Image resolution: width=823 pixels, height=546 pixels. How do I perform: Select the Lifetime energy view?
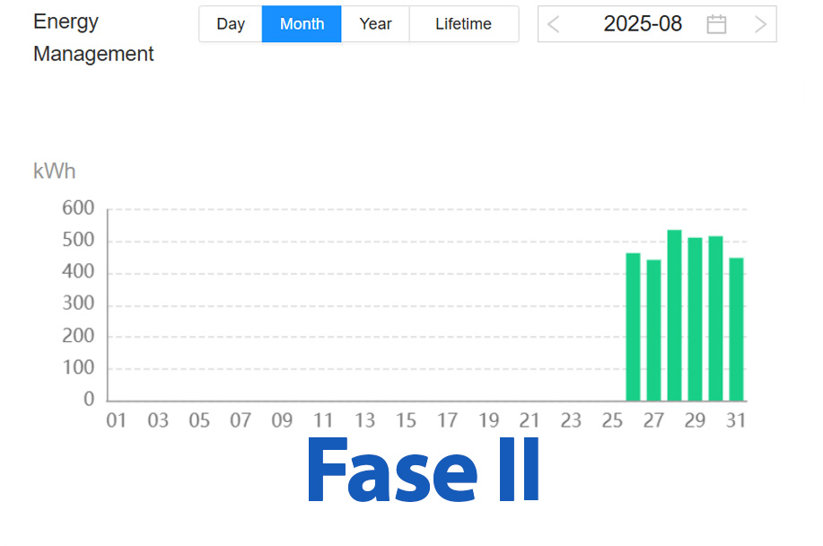pos(463,24)
